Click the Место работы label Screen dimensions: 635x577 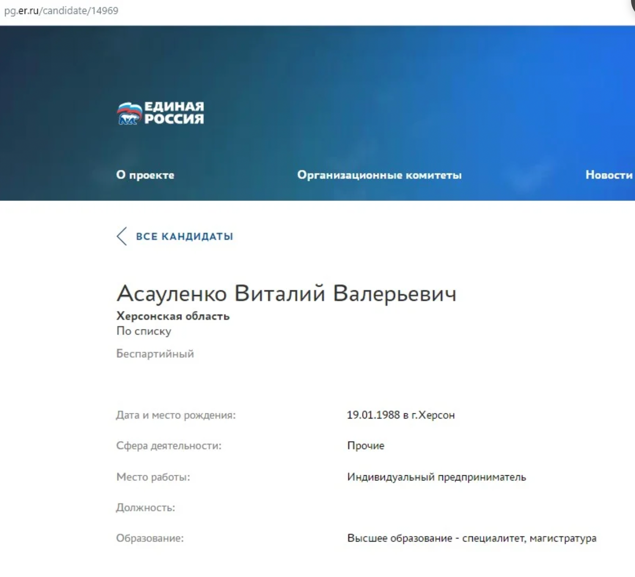pos(153,477)
